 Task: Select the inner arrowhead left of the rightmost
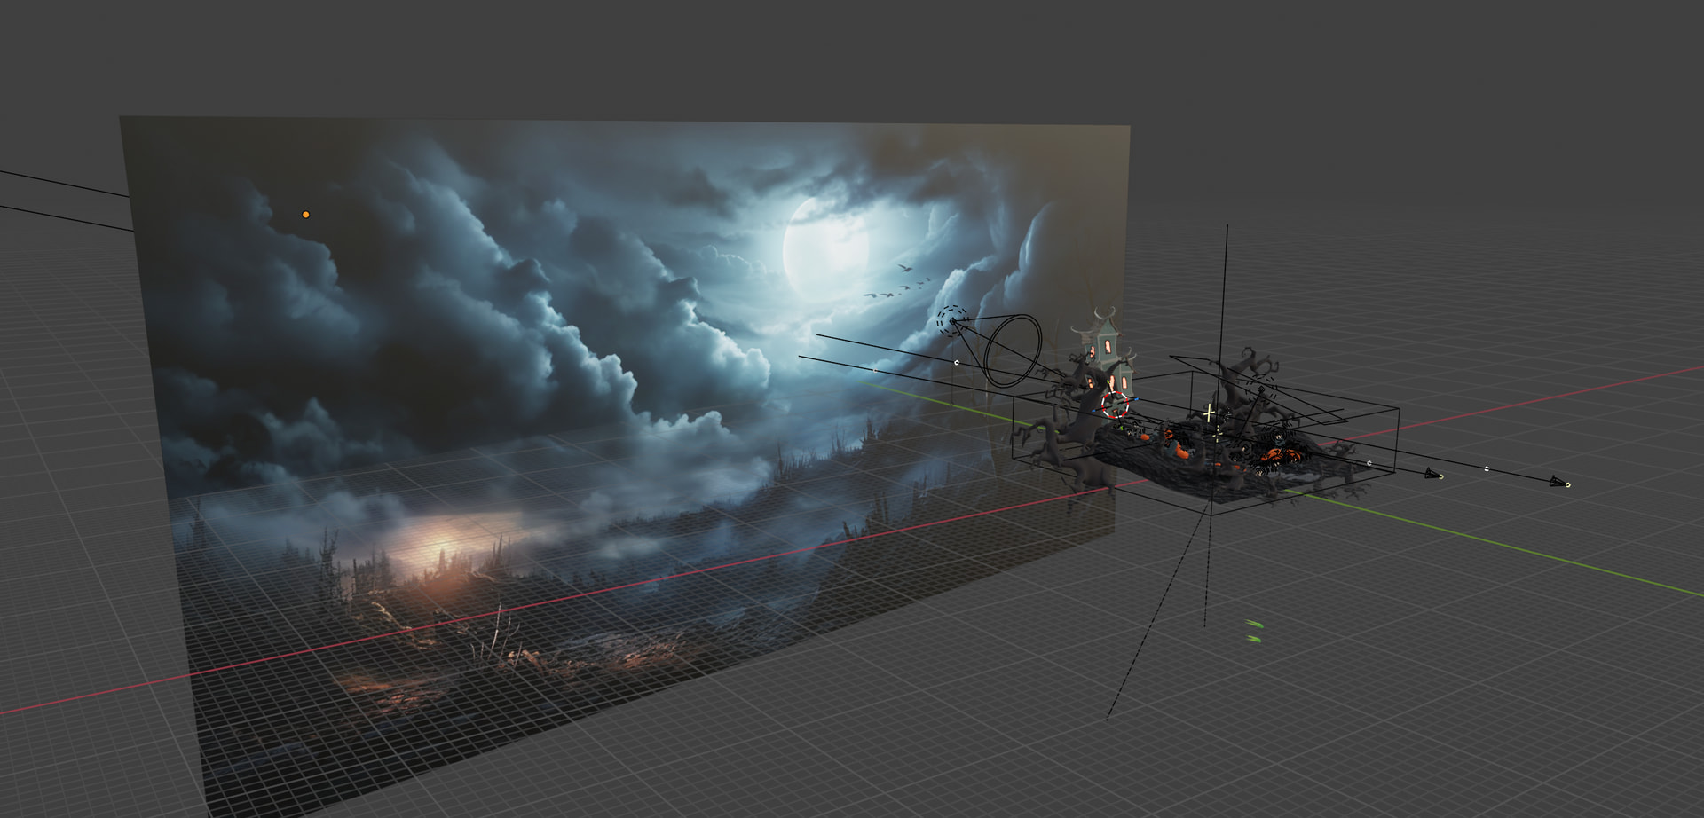pos(1433,475)
